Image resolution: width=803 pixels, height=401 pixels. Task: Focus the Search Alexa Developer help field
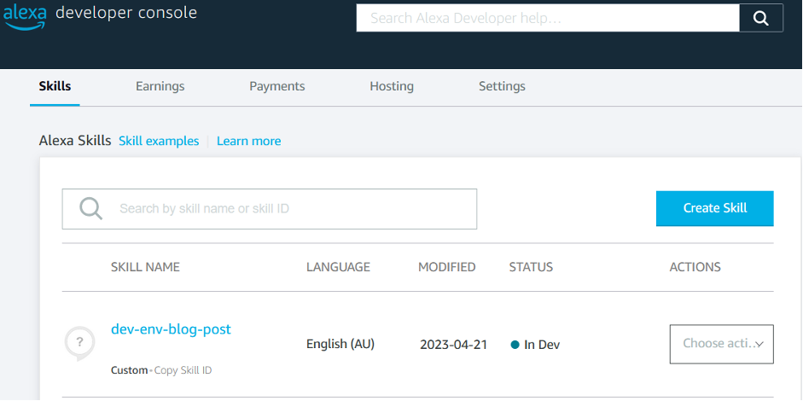point(547,18)
